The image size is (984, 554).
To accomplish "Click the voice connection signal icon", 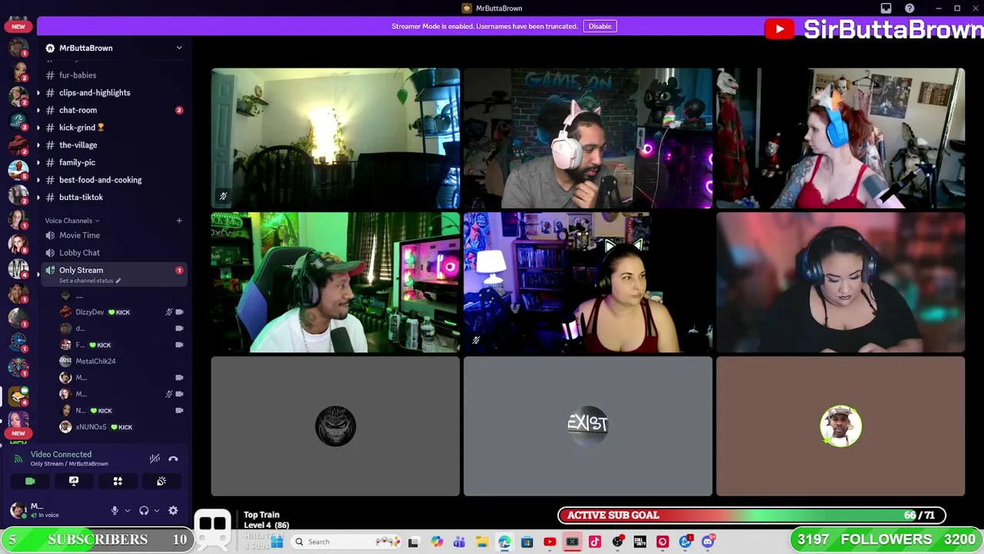I will click(x=18, y=459).
